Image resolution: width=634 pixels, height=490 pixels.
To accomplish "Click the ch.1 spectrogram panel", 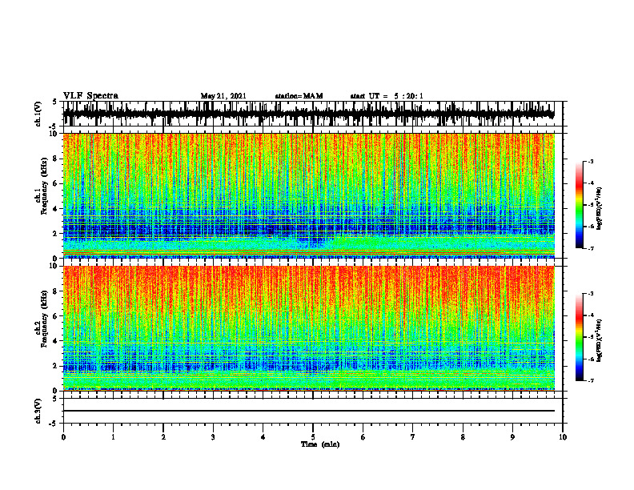I will pyautogui.click(x=308, y=195).
